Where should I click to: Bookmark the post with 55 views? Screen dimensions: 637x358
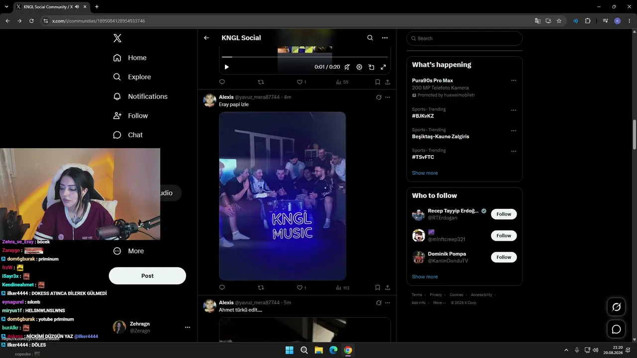coord(378,82)
